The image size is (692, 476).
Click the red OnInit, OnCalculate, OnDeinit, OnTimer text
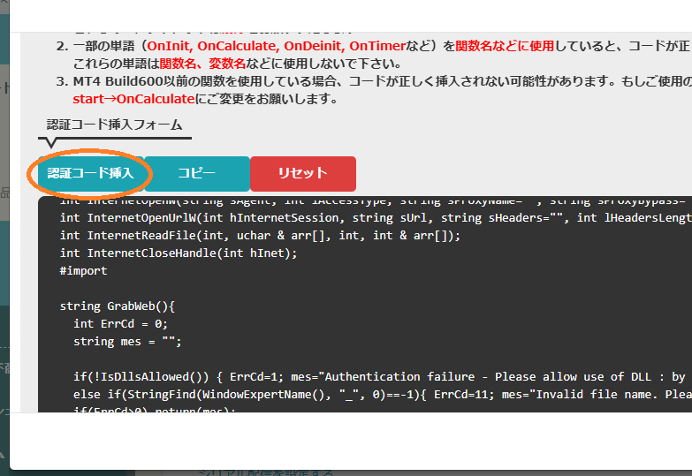point(277,46)
